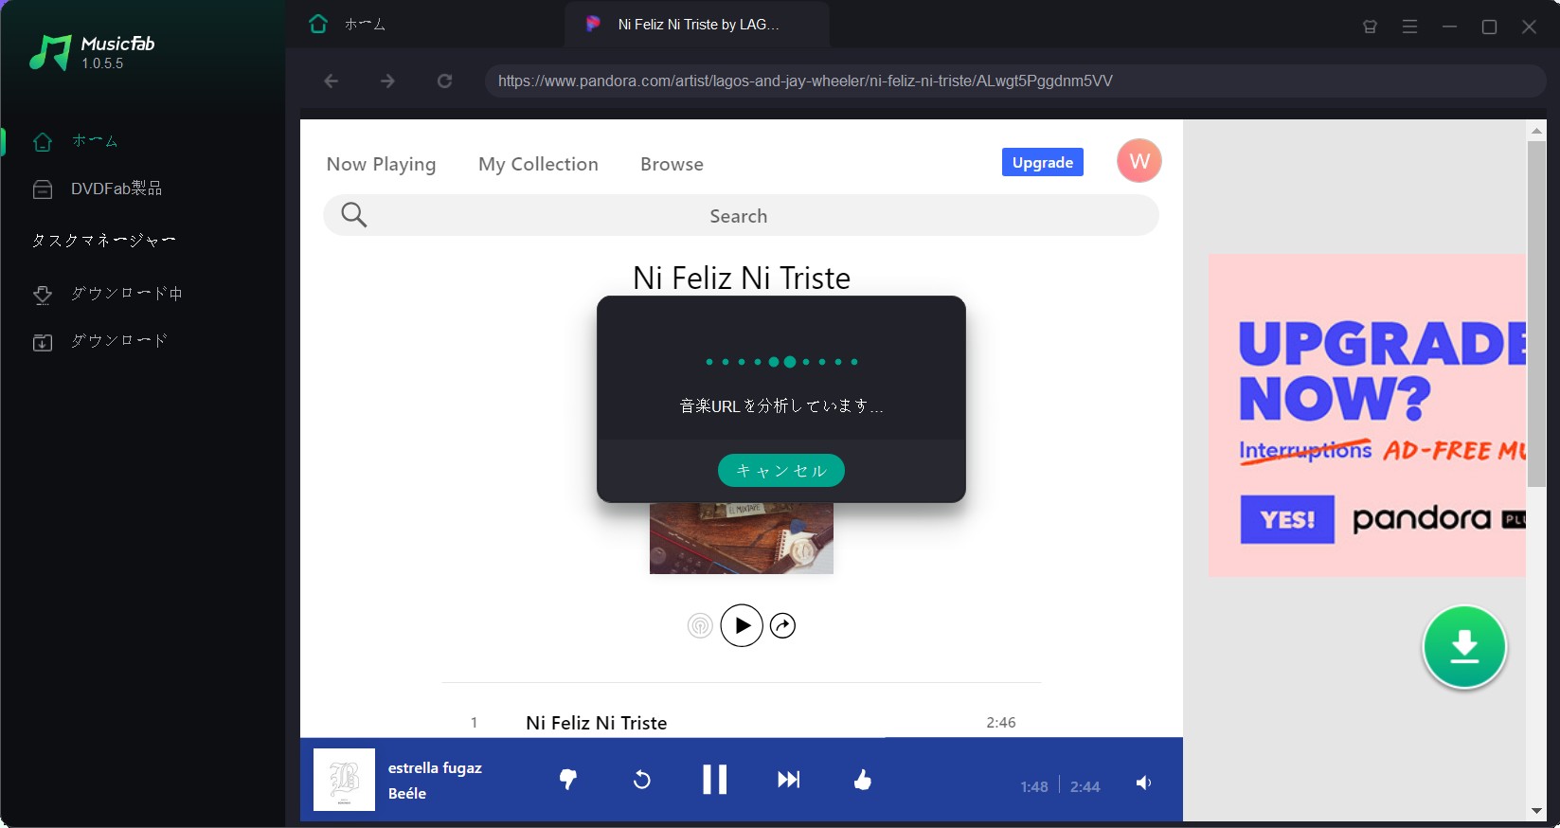Thumb up the current song

point(862,780)
